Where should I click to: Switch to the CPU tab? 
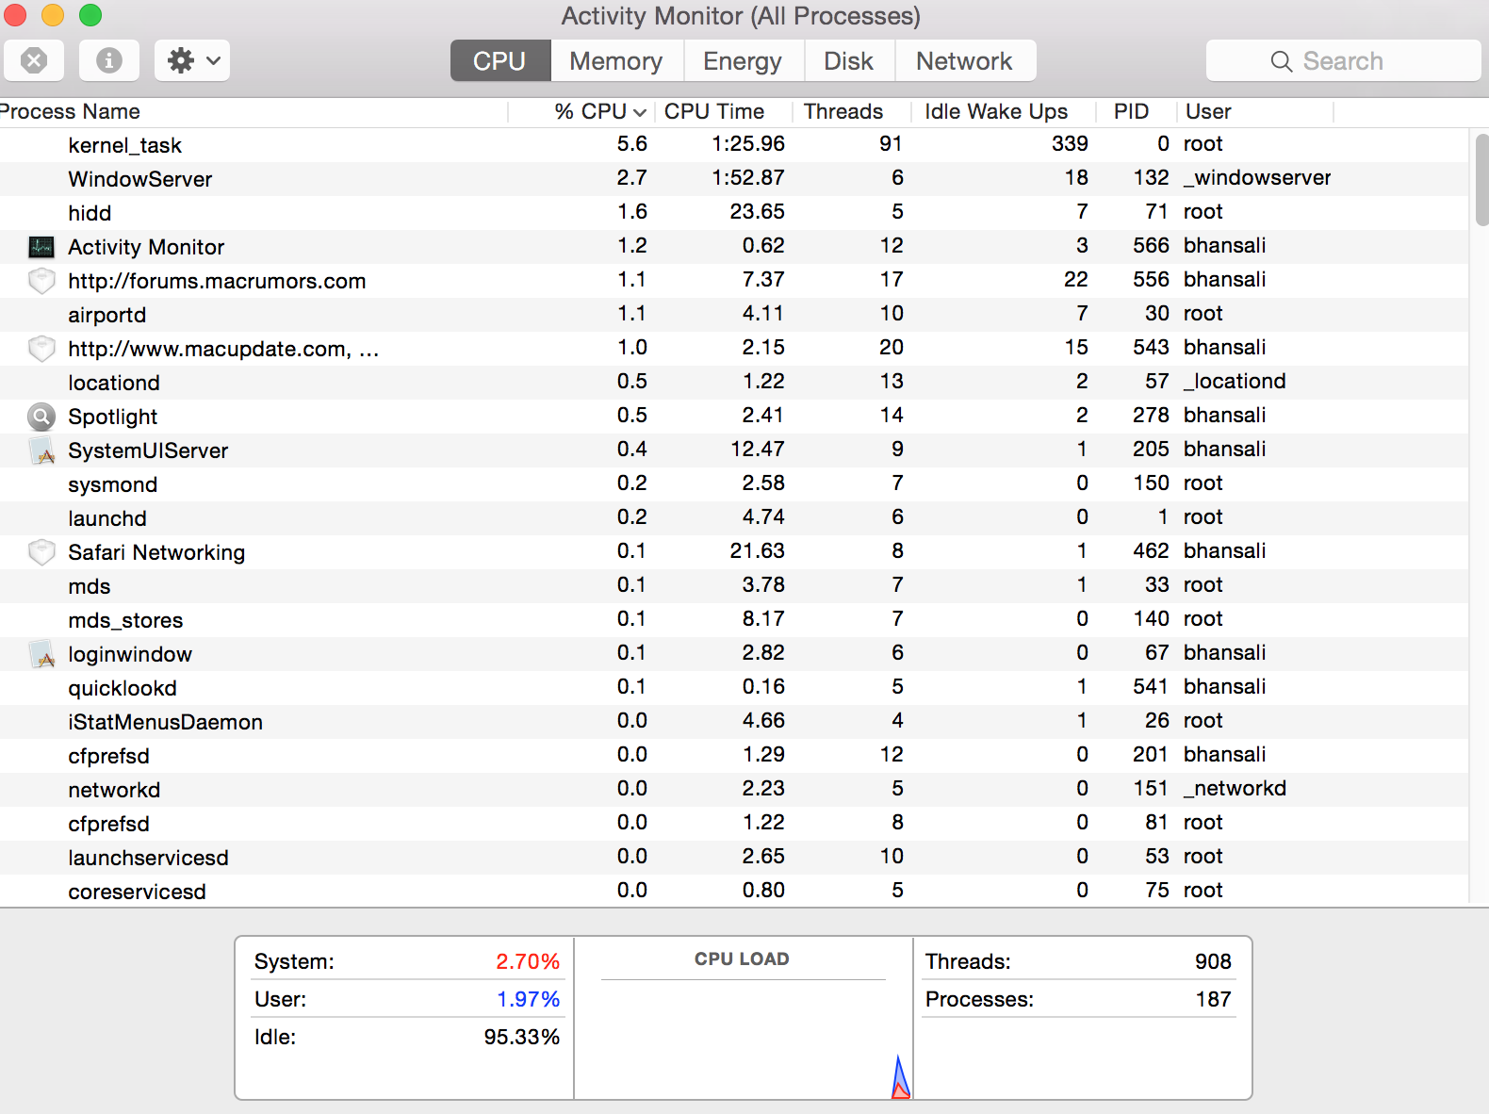tap(500, 60)
